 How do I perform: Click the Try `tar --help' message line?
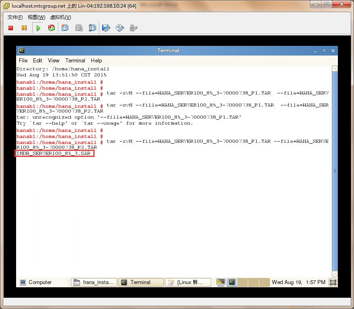coord(105,124)
